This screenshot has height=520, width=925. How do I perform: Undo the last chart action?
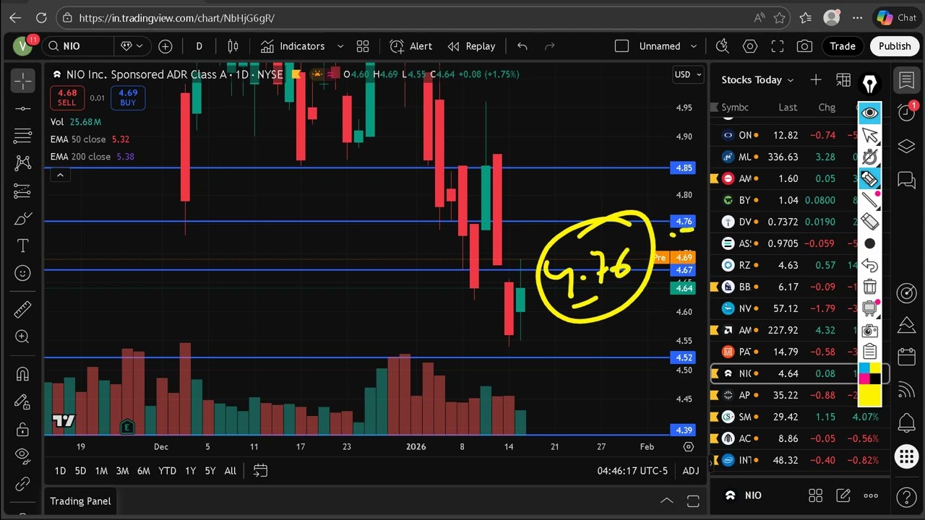(x=522, y=46)
